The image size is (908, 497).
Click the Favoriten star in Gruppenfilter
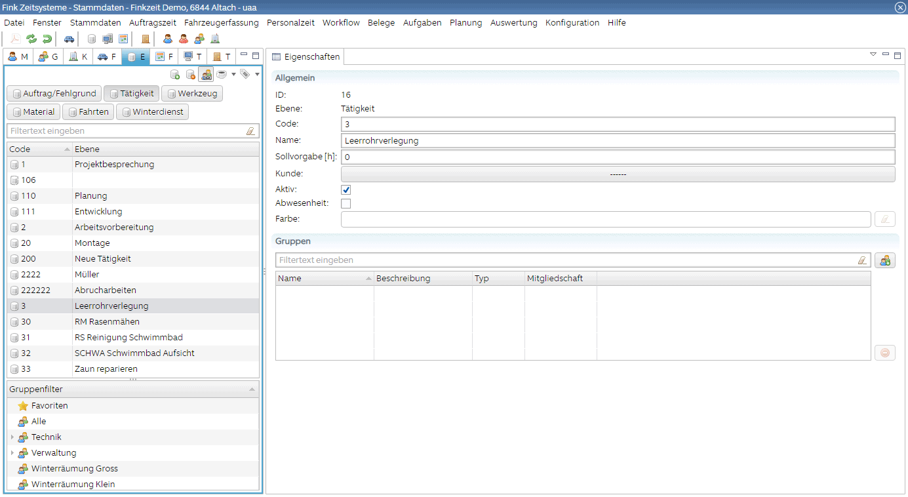23,406
